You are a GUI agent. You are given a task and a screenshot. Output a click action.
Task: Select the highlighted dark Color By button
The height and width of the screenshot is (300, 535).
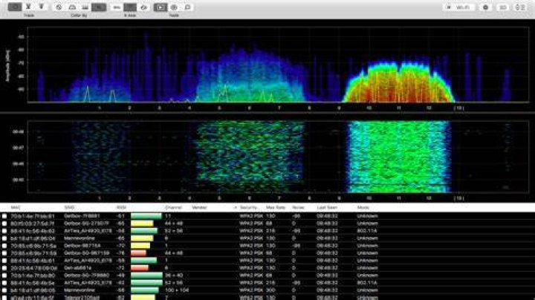99,7
